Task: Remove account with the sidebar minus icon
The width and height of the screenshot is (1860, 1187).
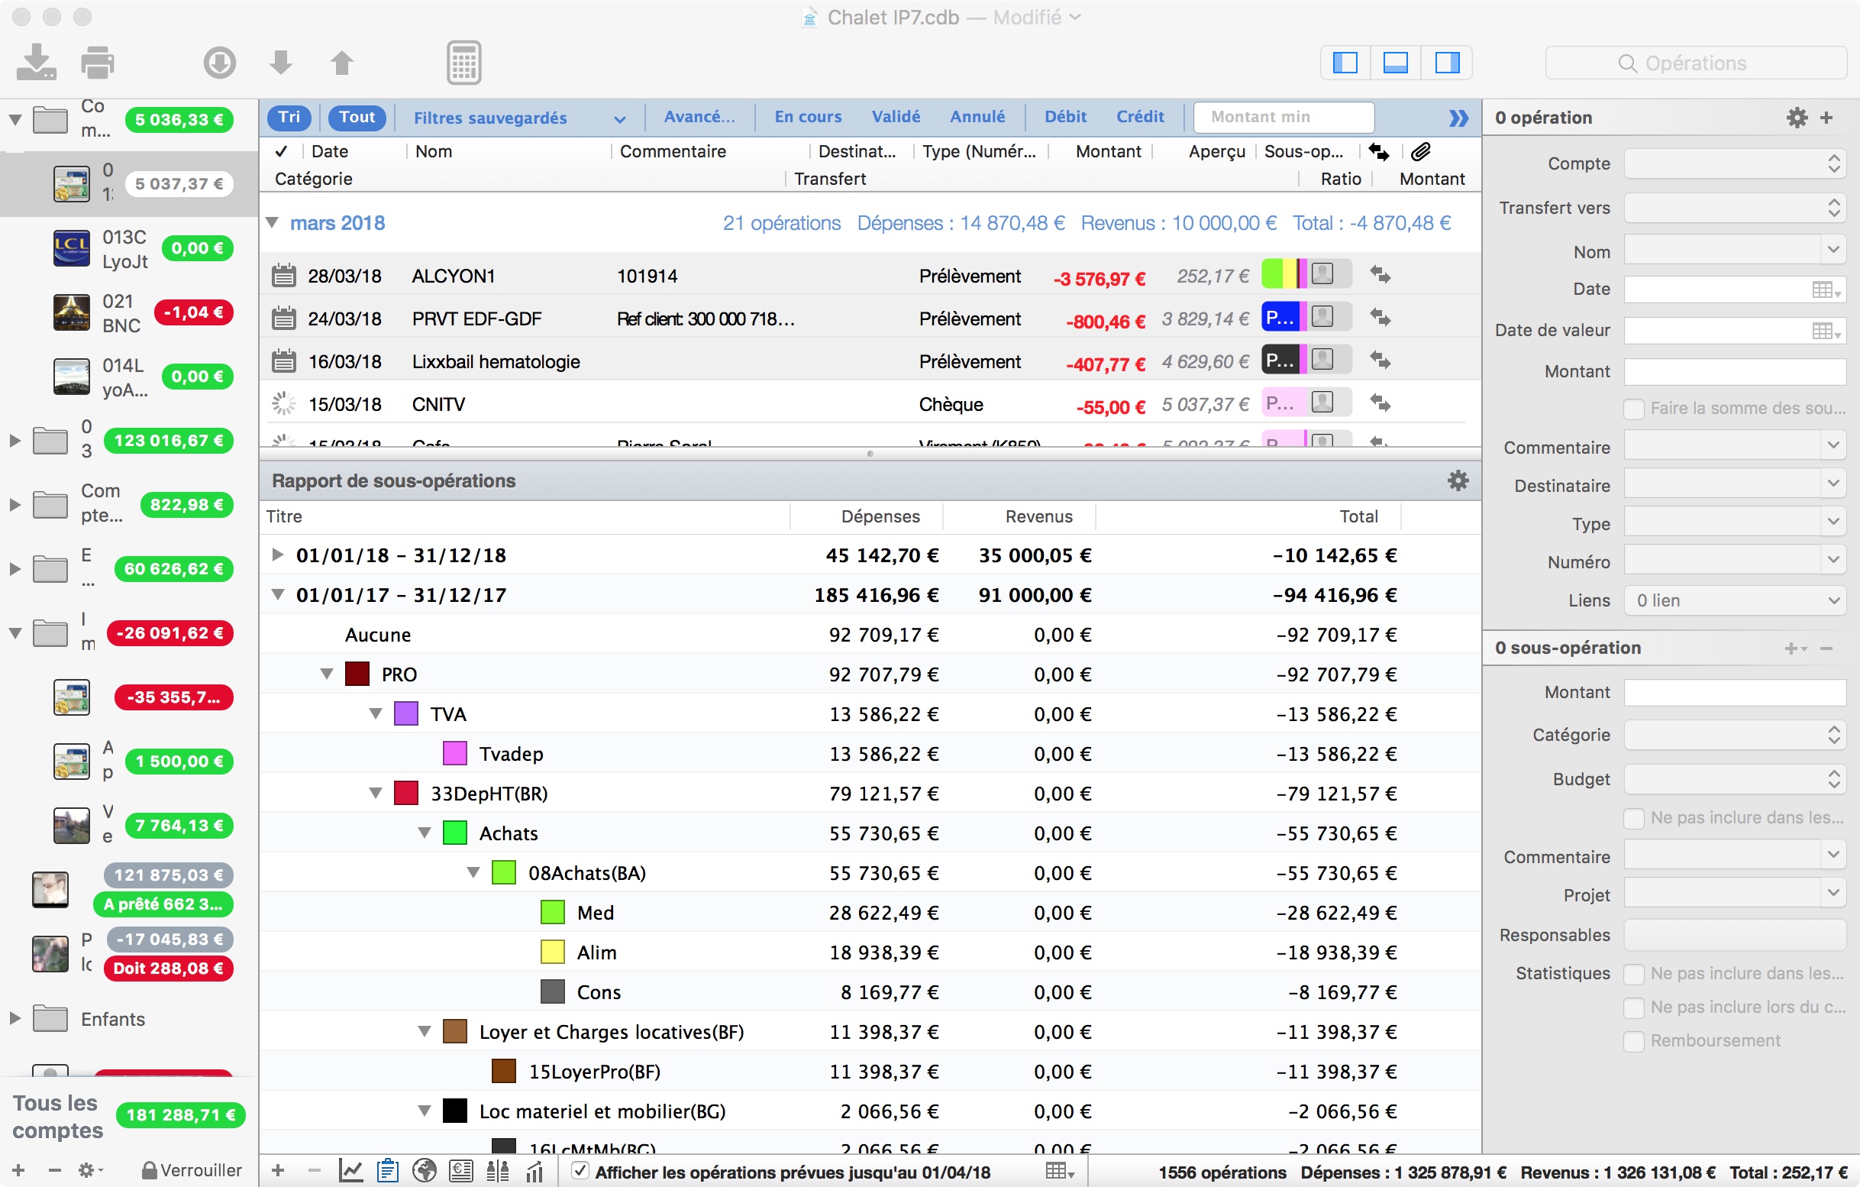Action: click(x=54, y=1170)
